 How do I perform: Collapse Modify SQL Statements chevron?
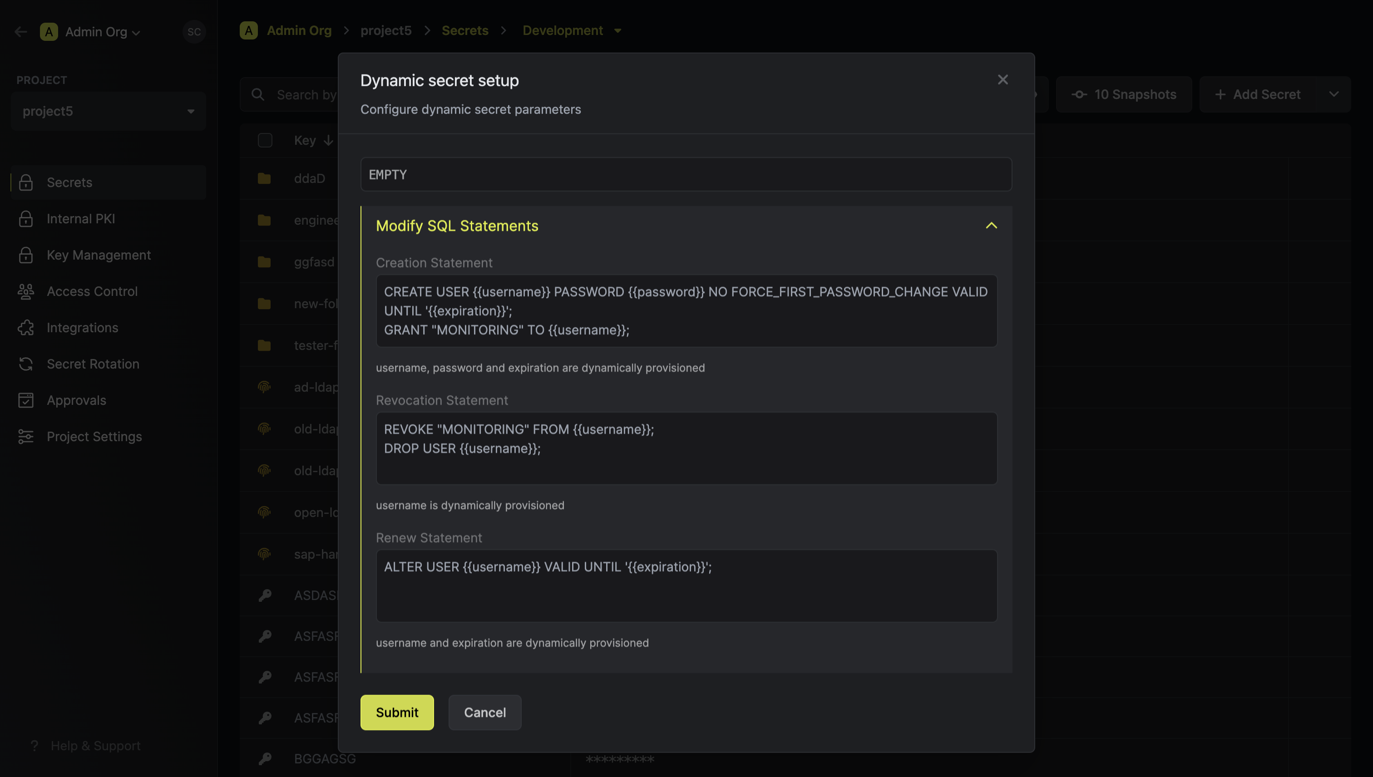(x=991, y=226)
